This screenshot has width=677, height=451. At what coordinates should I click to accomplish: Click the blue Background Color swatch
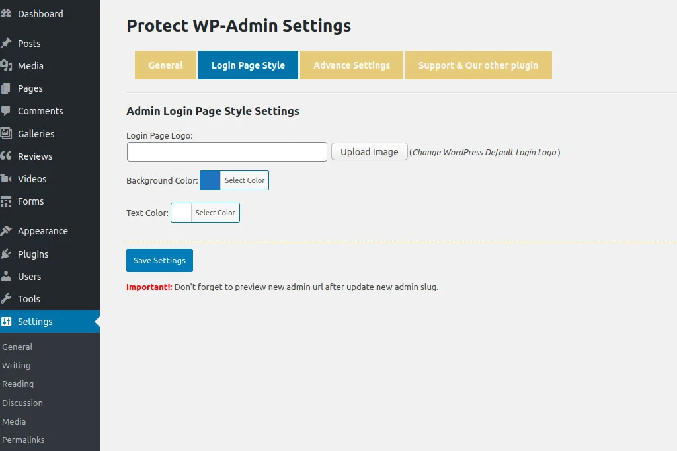(209, 180)
